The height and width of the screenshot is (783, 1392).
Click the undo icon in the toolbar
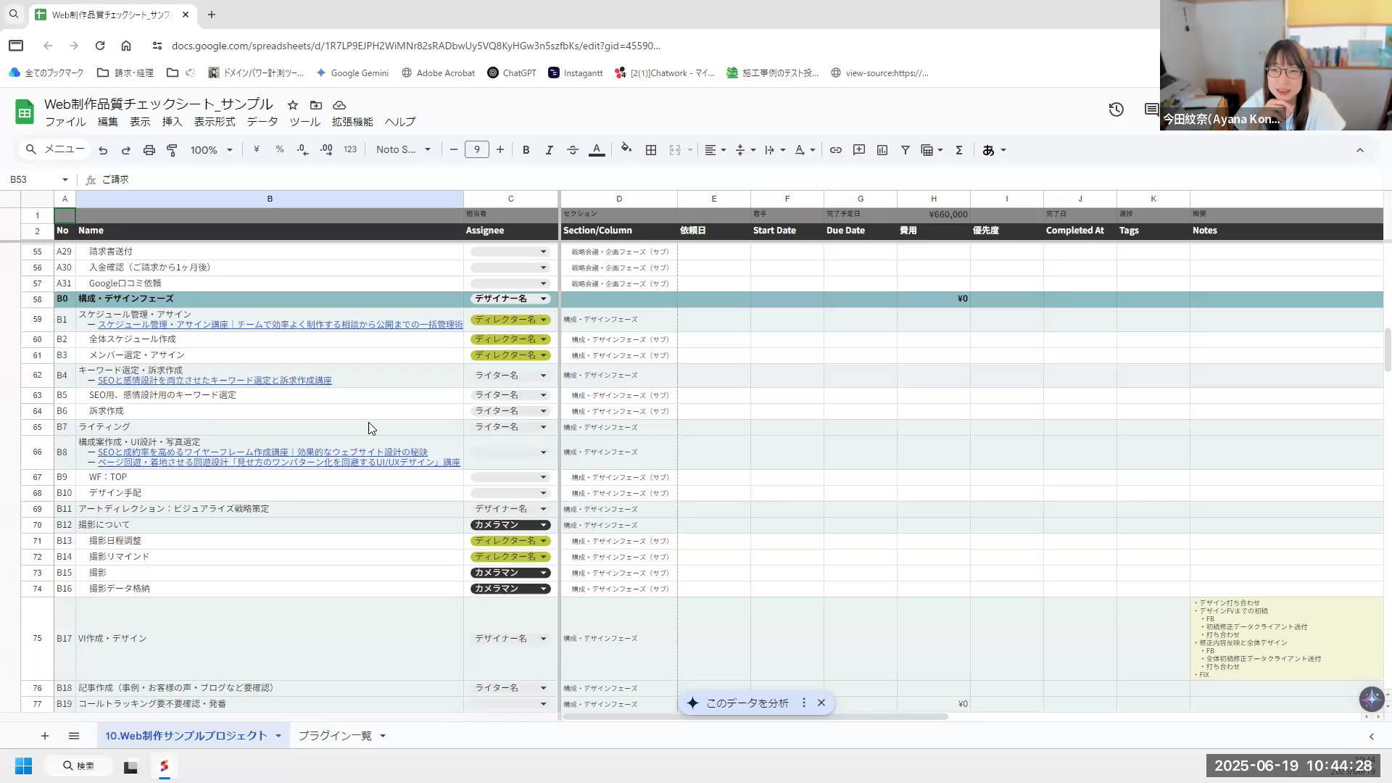coord(103,150)
